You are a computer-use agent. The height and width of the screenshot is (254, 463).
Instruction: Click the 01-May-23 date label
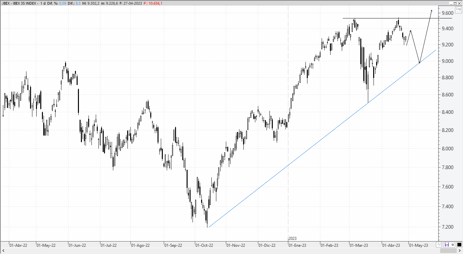click(418, 245)
